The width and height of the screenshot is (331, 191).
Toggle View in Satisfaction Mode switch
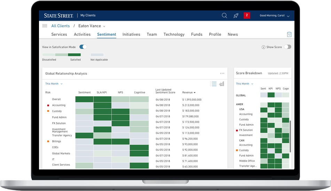pos(83,47)
